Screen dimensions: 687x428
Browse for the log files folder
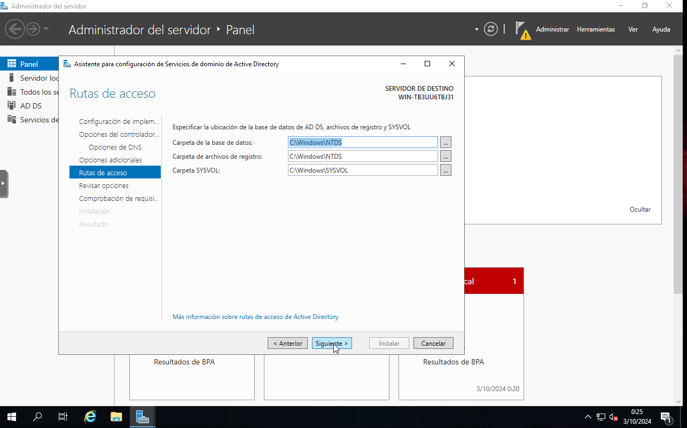pos(446,157)
